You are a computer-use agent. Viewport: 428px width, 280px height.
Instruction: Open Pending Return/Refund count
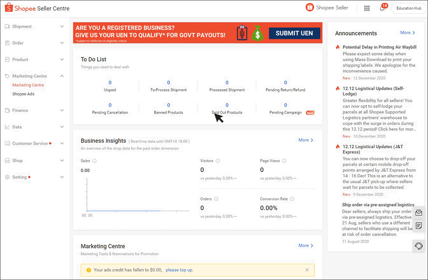(285, 83)
